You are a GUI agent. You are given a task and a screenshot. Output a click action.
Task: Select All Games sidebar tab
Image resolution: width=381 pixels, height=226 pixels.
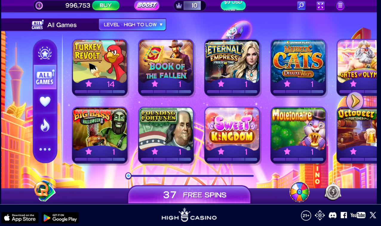(45, 77)
